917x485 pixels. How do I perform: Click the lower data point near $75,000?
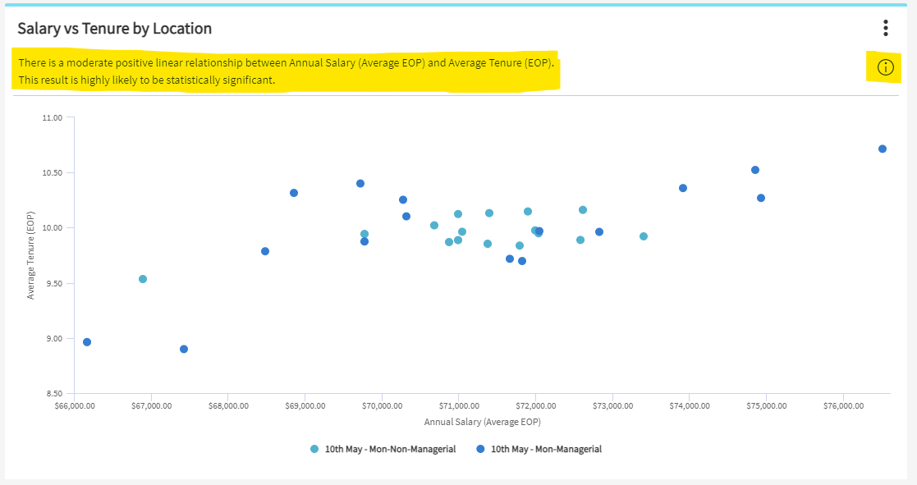pyautogui.click(x=761, y=198)
